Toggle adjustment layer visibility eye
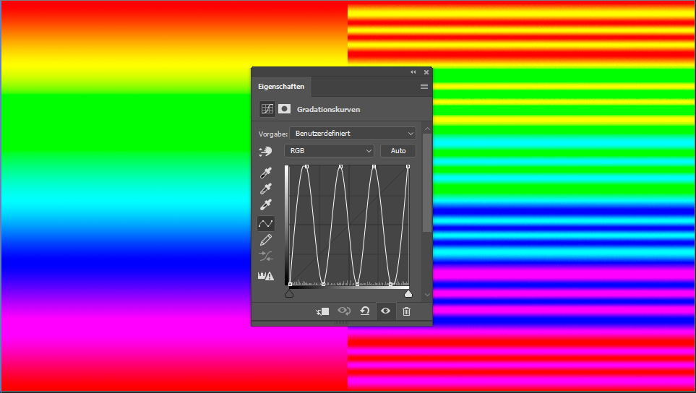Screen dimensions: 696x393 click(385, 311)
